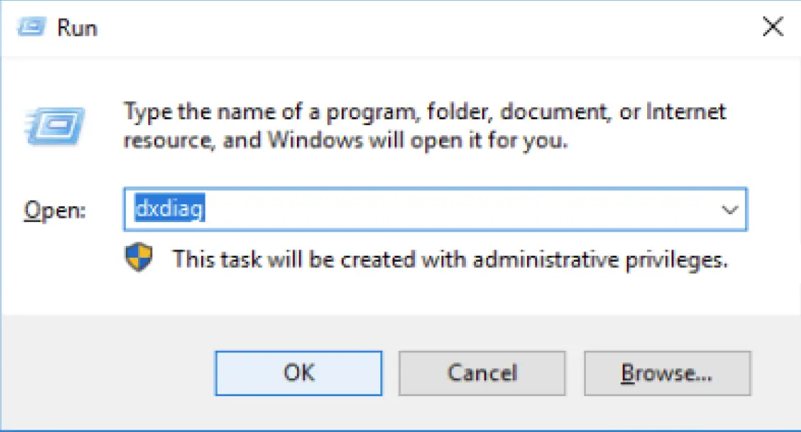Close the Run dialog with the X
This screenshot has width=801, height=432.
pyautogui.click(x=772, y=28)
